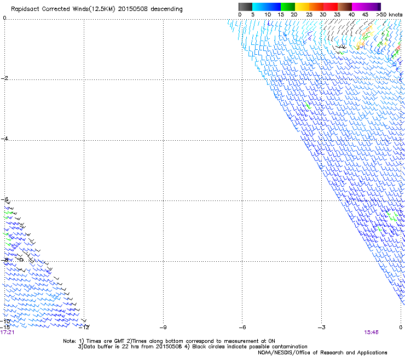Click the '40' legend scale number
The height and width of the screenshot is (356, 405).
tap(351, 15)
